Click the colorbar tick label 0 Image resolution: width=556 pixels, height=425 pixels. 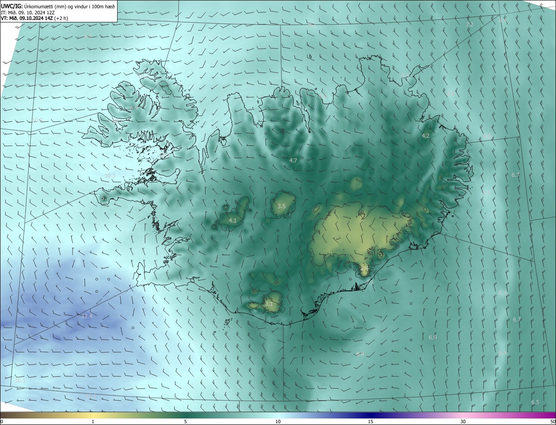click(2, 422)
